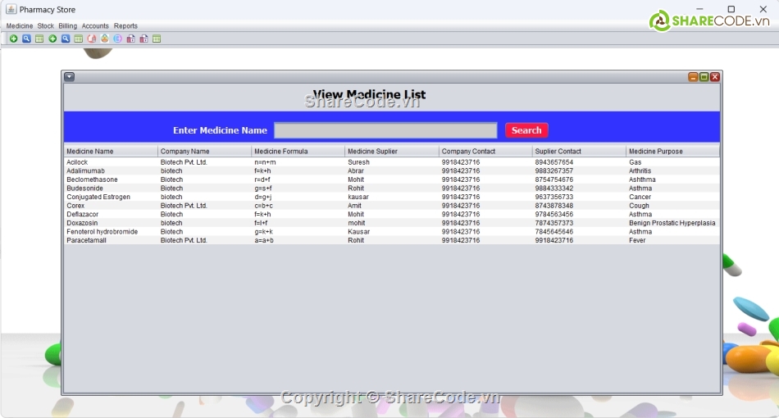
Task: Click the last table icon in the toolbar
Action: [x=157, y=39]
